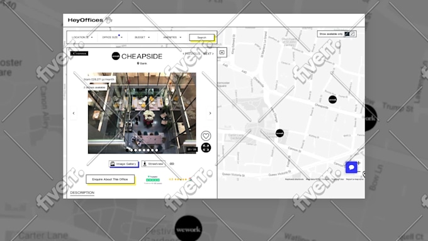Click the Search button
Image resolution: width=428 pixels, height=241 pixels.
coord(201,37)
